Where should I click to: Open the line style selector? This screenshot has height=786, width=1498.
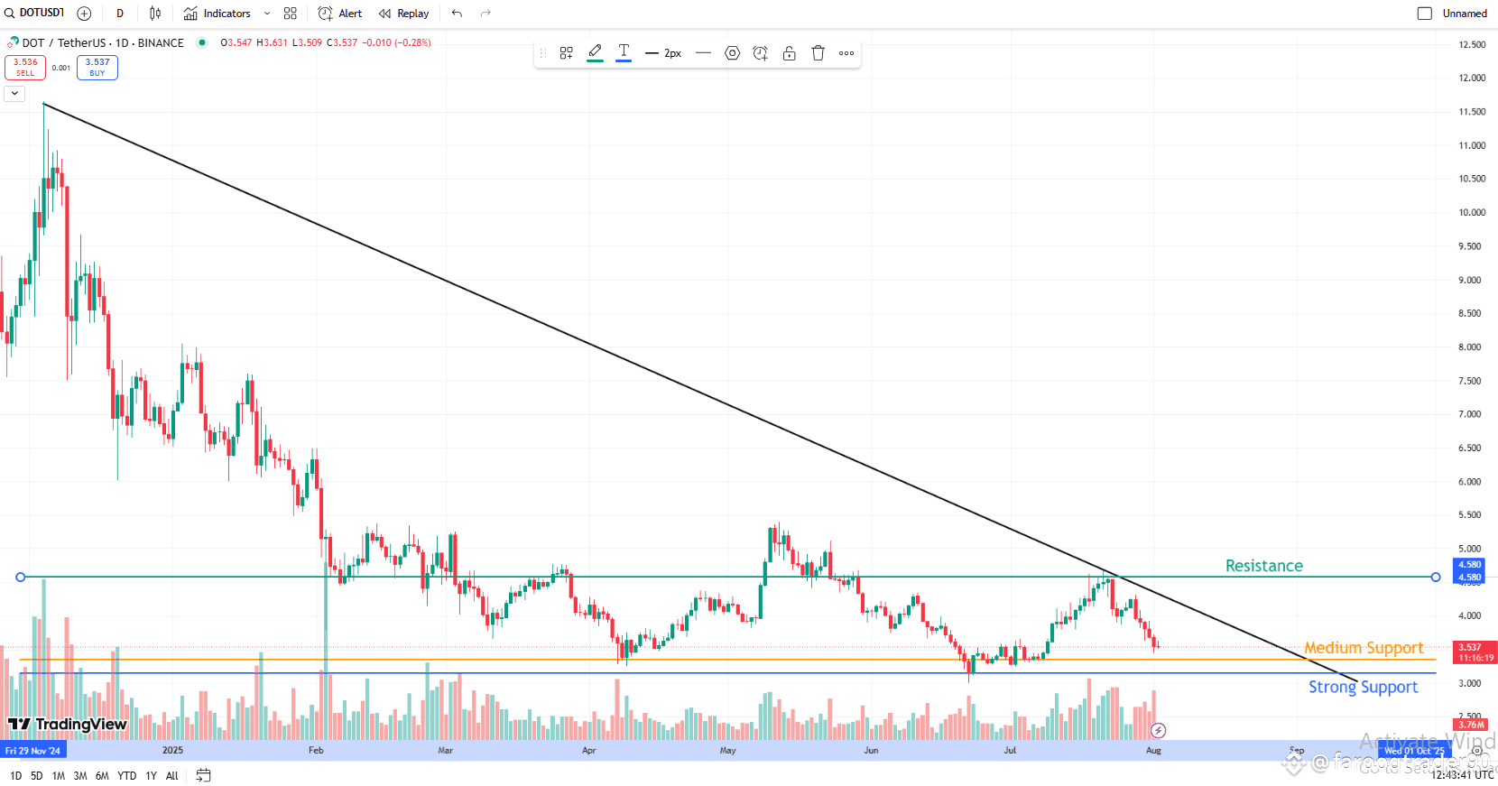(x=704, y=53)
